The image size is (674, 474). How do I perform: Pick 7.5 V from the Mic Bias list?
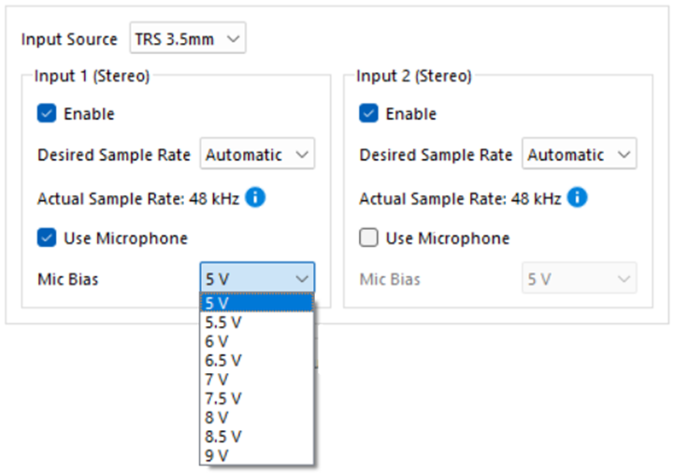pyautogui.click(x=257, y=398)
